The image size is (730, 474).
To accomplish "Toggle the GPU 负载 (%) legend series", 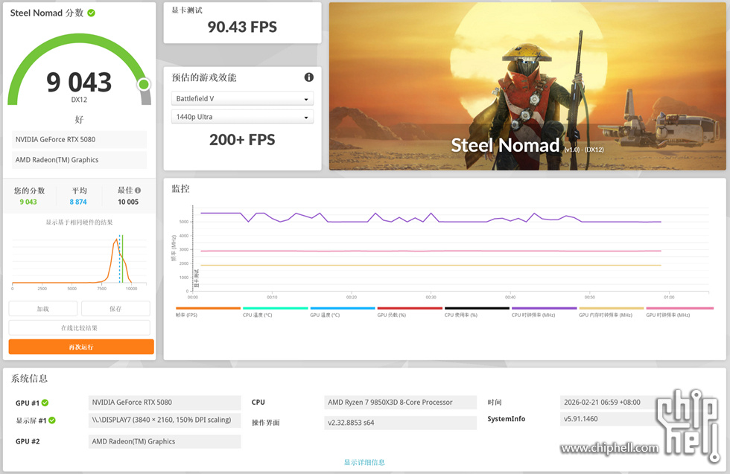I will 410,312.
